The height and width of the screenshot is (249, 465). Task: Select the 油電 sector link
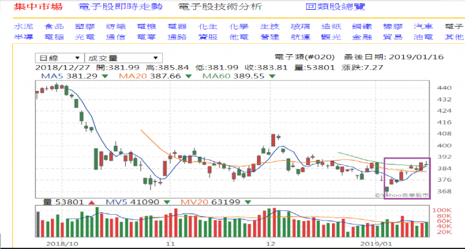(x=424, y=37)
